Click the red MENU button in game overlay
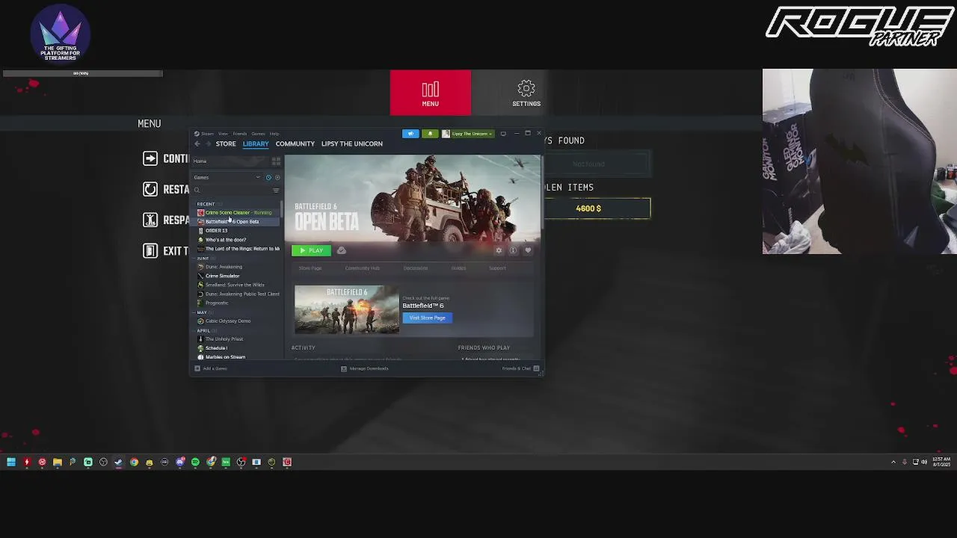Screen dimensions: 957x538 (x=431, y=93)
